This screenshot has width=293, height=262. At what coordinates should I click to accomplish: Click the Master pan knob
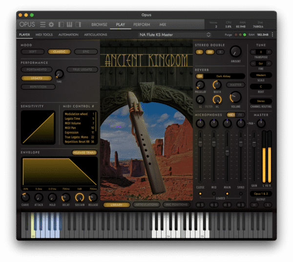point(261,123)
